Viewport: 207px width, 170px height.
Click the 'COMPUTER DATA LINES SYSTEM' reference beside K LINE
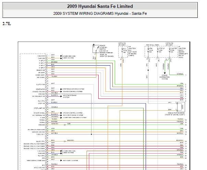click(75, 117)
